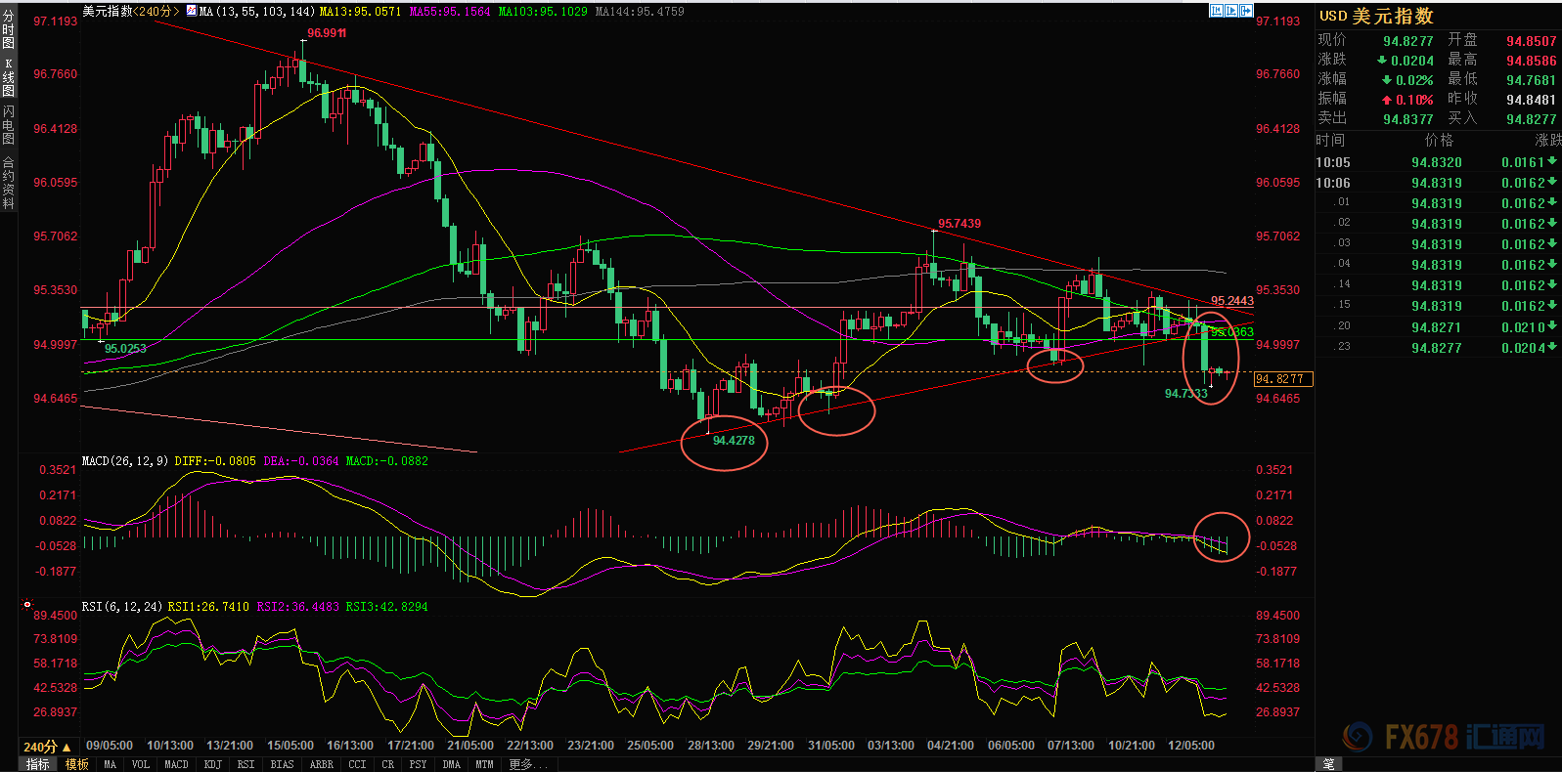This screenshot has width=1562, height=772.
Task: Apply the BIAS indicator
Action: [282, 764]
